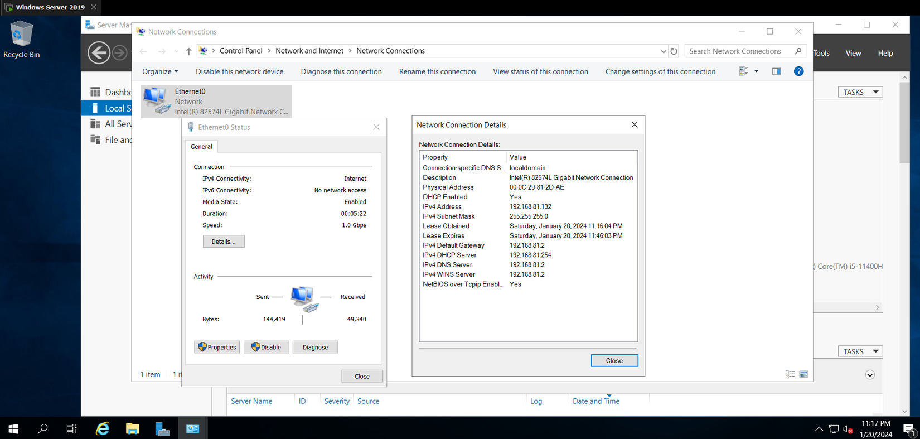Viewport: 920px width, 439px height.
Task: Select the IPv4 Address row in details list
Action: pyautogui.click(x=528, y=206)
